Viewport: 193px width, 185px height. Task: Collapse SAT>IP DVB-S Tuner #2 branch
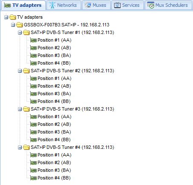pyautogui.click(x=20, y=71)
